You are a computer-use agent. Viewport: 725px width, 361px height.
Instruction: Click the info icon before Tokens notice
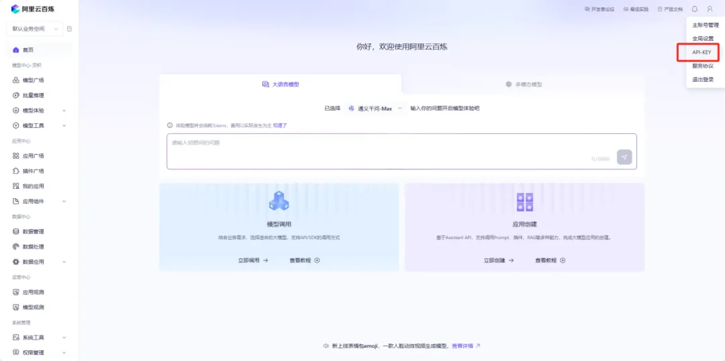coord(170,126)
